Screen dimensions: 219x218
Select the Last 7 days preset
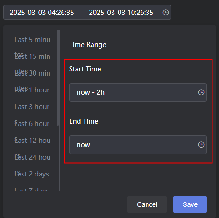32,189
